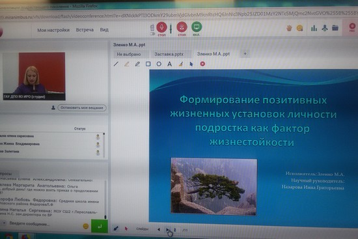Open the Мои настройки menu

tap(53, 30)
